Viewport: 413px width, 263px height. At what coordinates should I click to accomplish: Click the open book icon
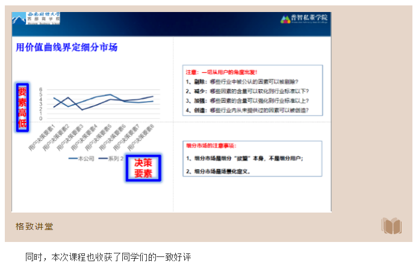tap(391, 226)
